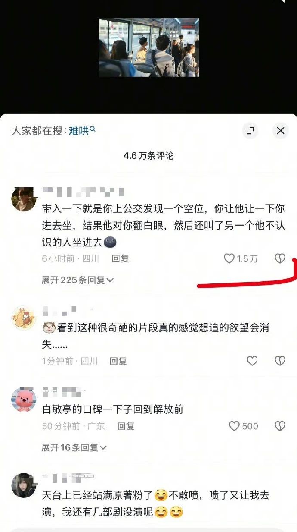Tap the bus video thumbnail
Viewport: 297px width, 532px height.
(x=149, y=47)
